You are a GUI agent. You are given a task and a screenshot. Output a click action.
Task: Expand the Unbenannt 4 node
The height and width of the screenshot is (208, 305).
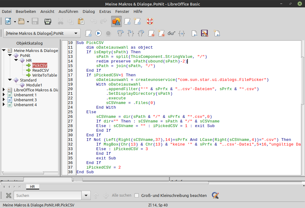click(4, 104)
